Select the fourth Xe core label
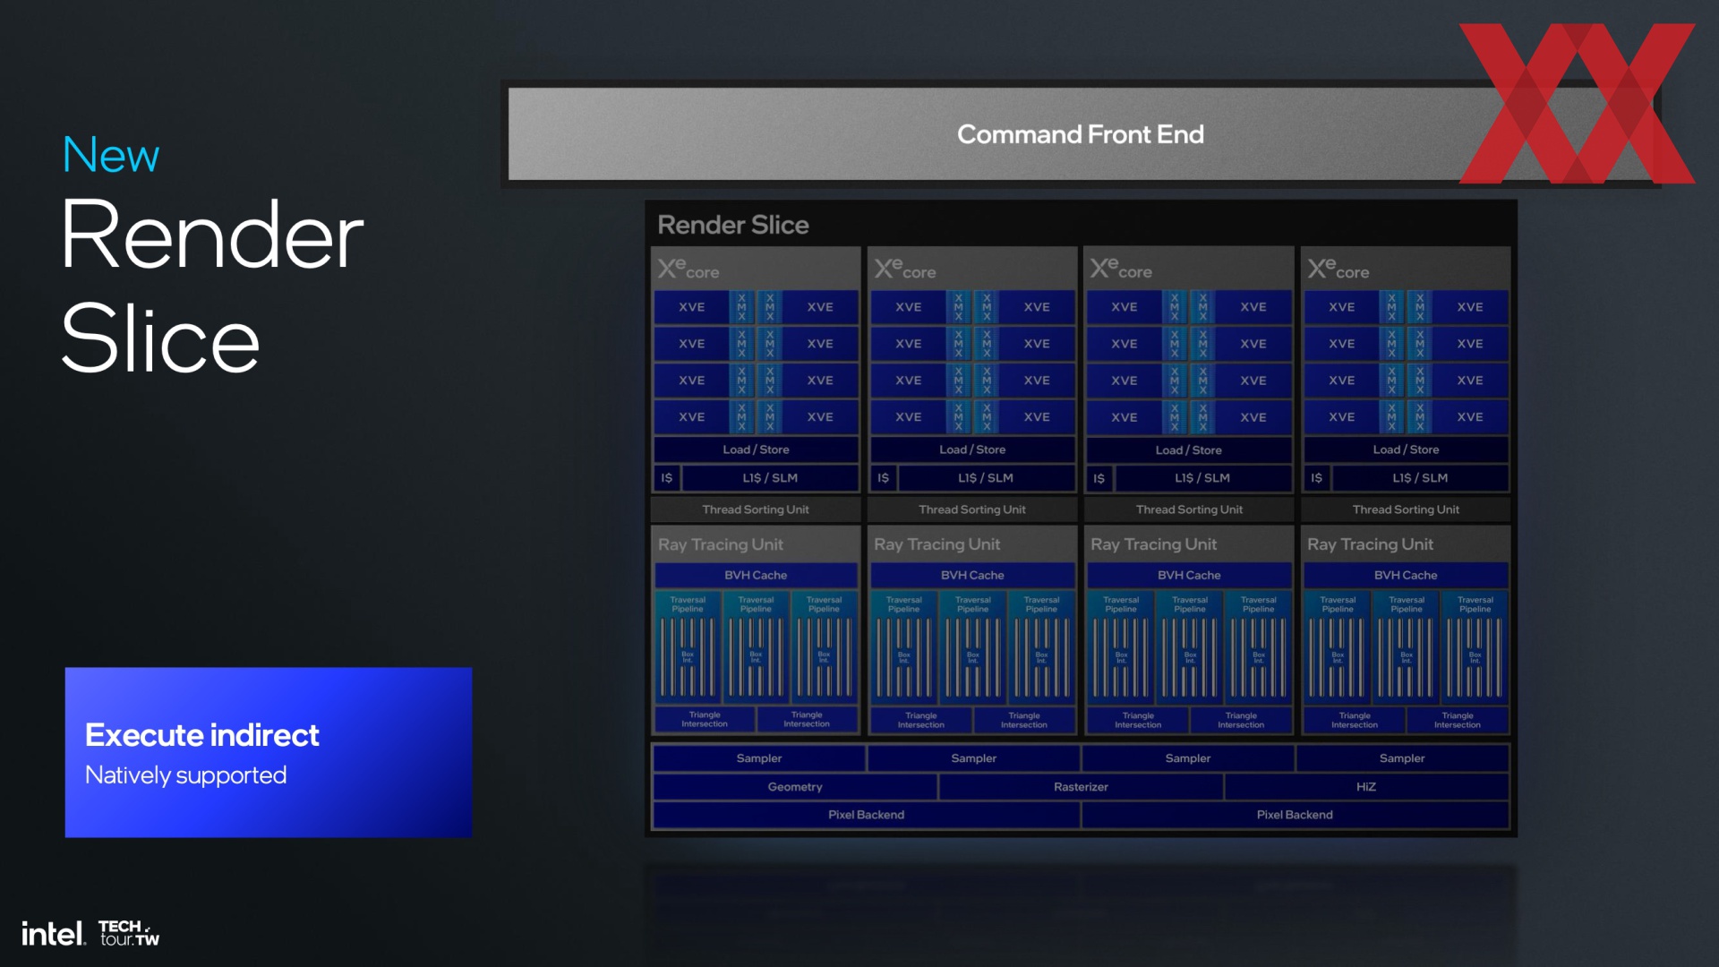Image resolution: width=1719 pixels, height=967 pixels. [1338, 269]
